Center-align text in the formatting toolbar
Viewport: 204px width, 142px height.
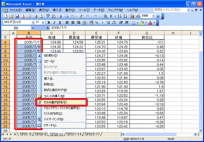point(73,23)
